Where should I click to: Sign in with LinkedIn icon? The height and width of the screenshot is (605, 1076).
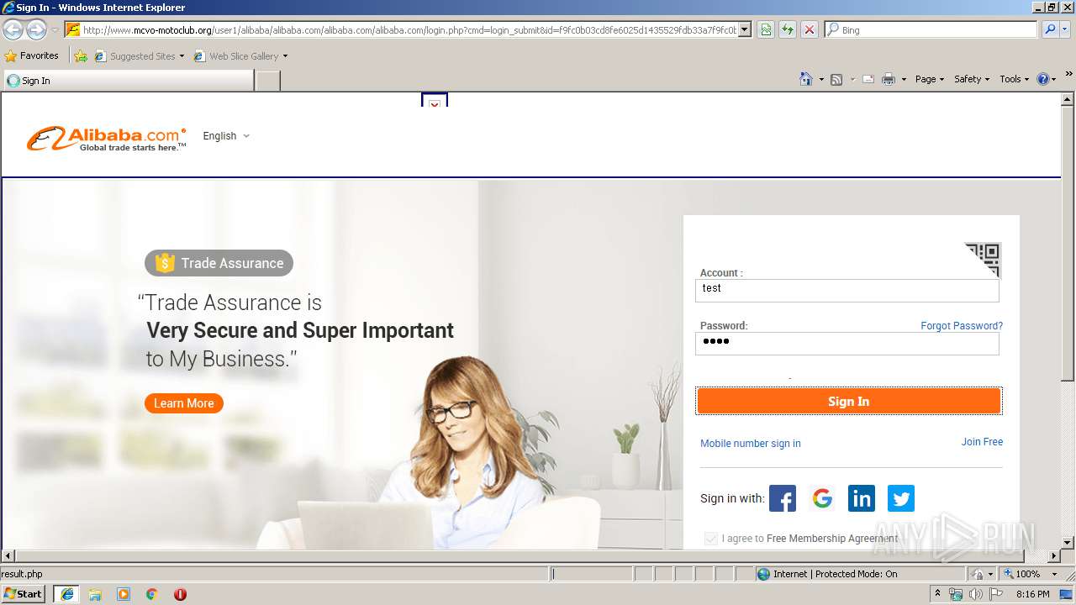point(862,498)
